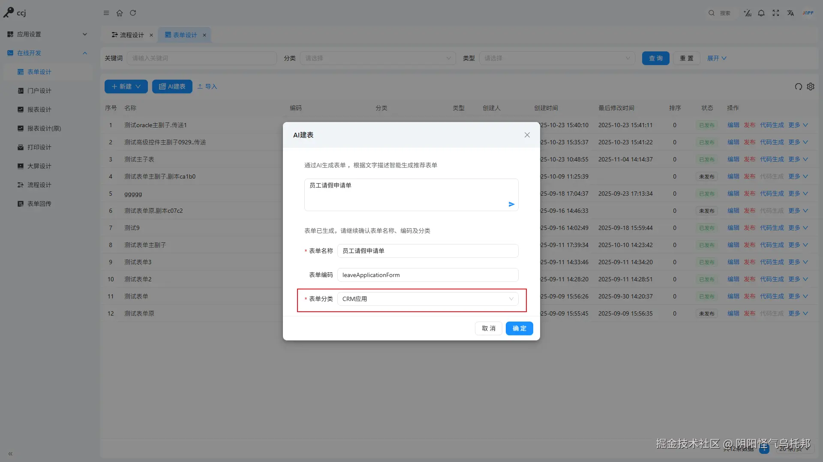Select the row named 测试9
Viewport: 823px width, 462px height.
pos(459,228)
